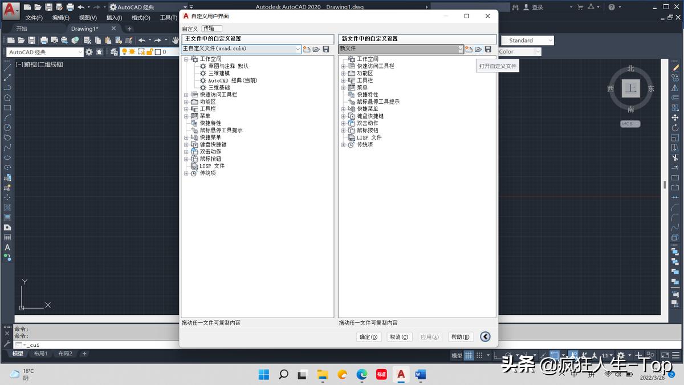Open a customization file in the main settings pane
684x385 pixels.
[316, 49]
